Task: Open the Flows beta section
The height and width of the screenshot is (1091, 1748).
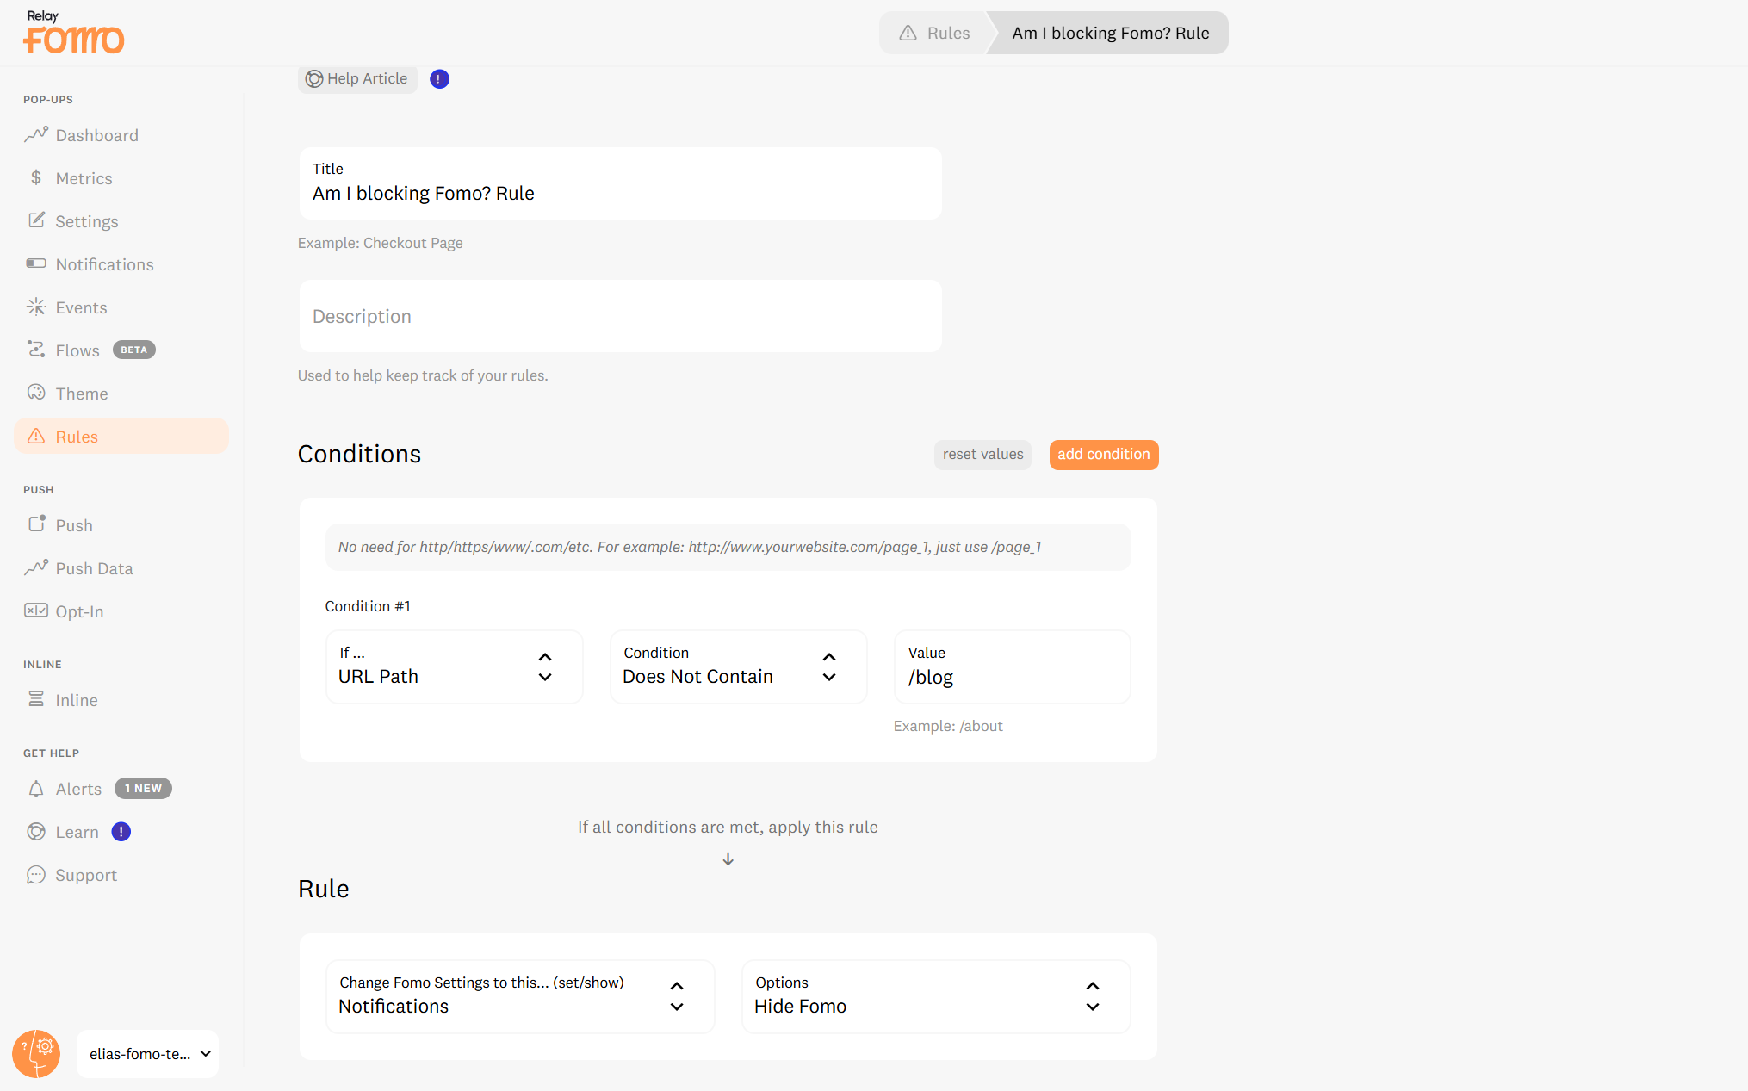Action: 77,350
